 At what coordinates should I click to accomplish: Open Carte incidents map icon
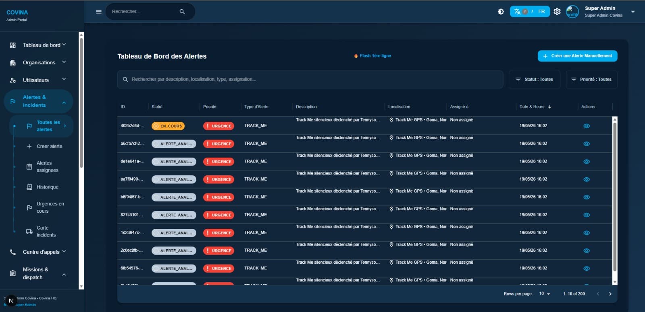pyautogui.click(x=29, y=232)
